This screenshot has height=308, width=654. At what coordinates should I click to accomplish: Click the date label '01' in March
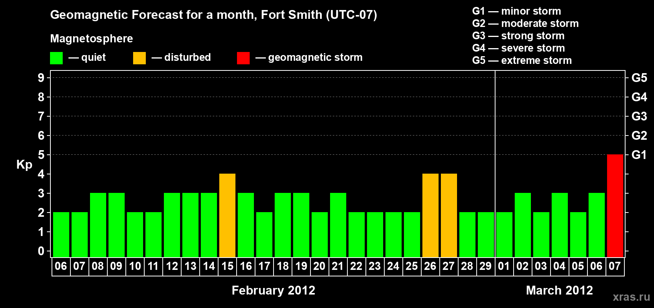click(x=504, y=266)
